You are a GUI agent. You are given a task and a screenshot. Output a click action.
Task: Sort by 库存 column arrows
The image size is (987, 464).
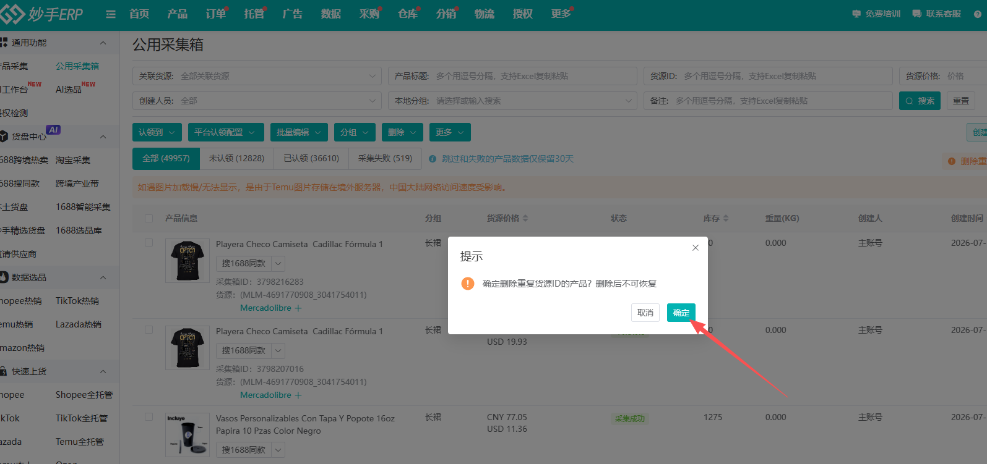726,218
